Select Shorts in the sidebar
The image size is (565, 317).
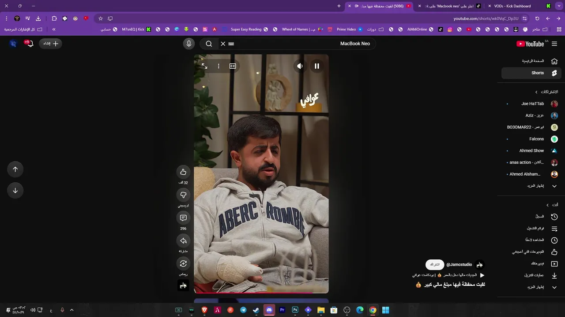click(x=531, y=73)
